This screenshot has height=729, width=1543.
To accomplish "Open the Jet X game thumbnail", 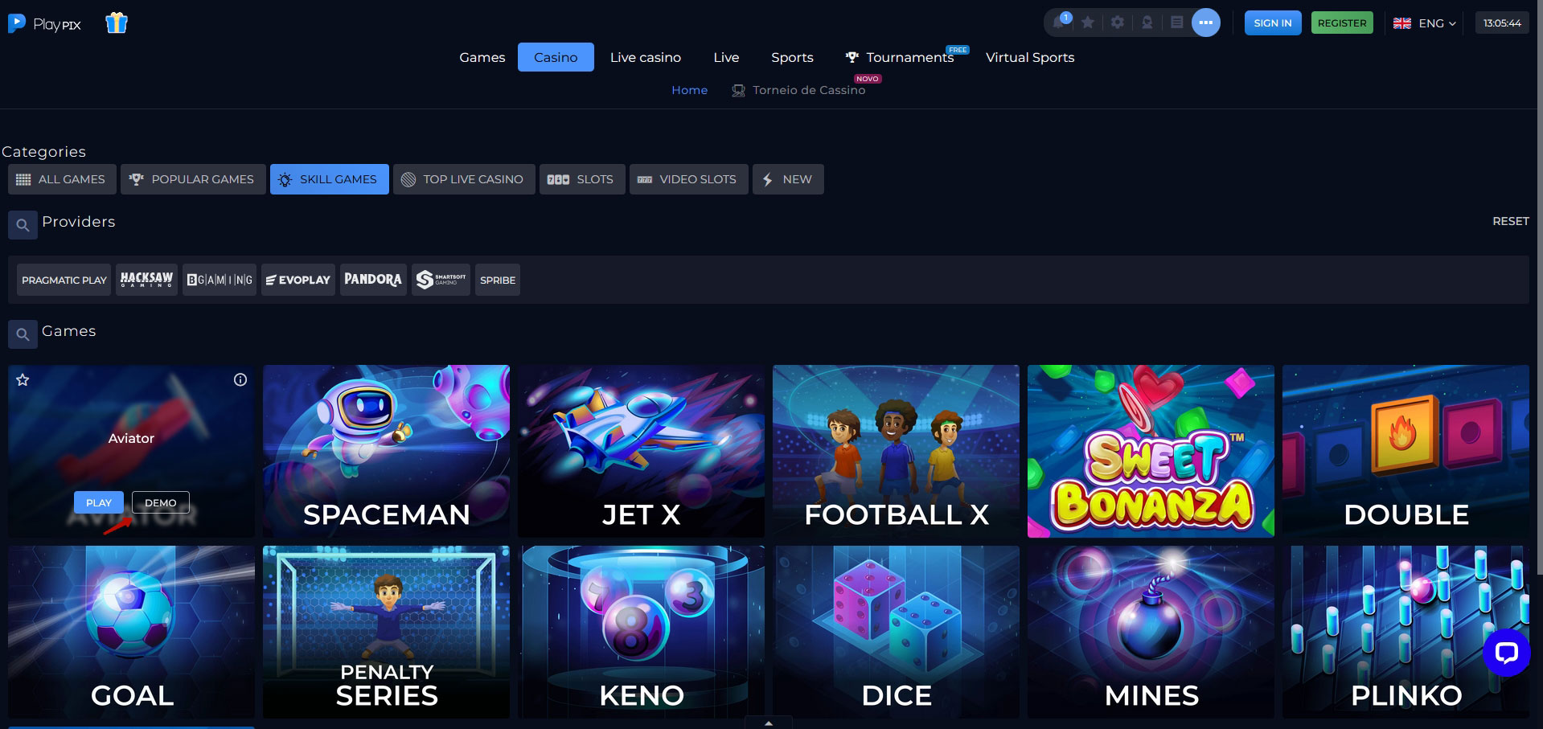I will [641, 451].
